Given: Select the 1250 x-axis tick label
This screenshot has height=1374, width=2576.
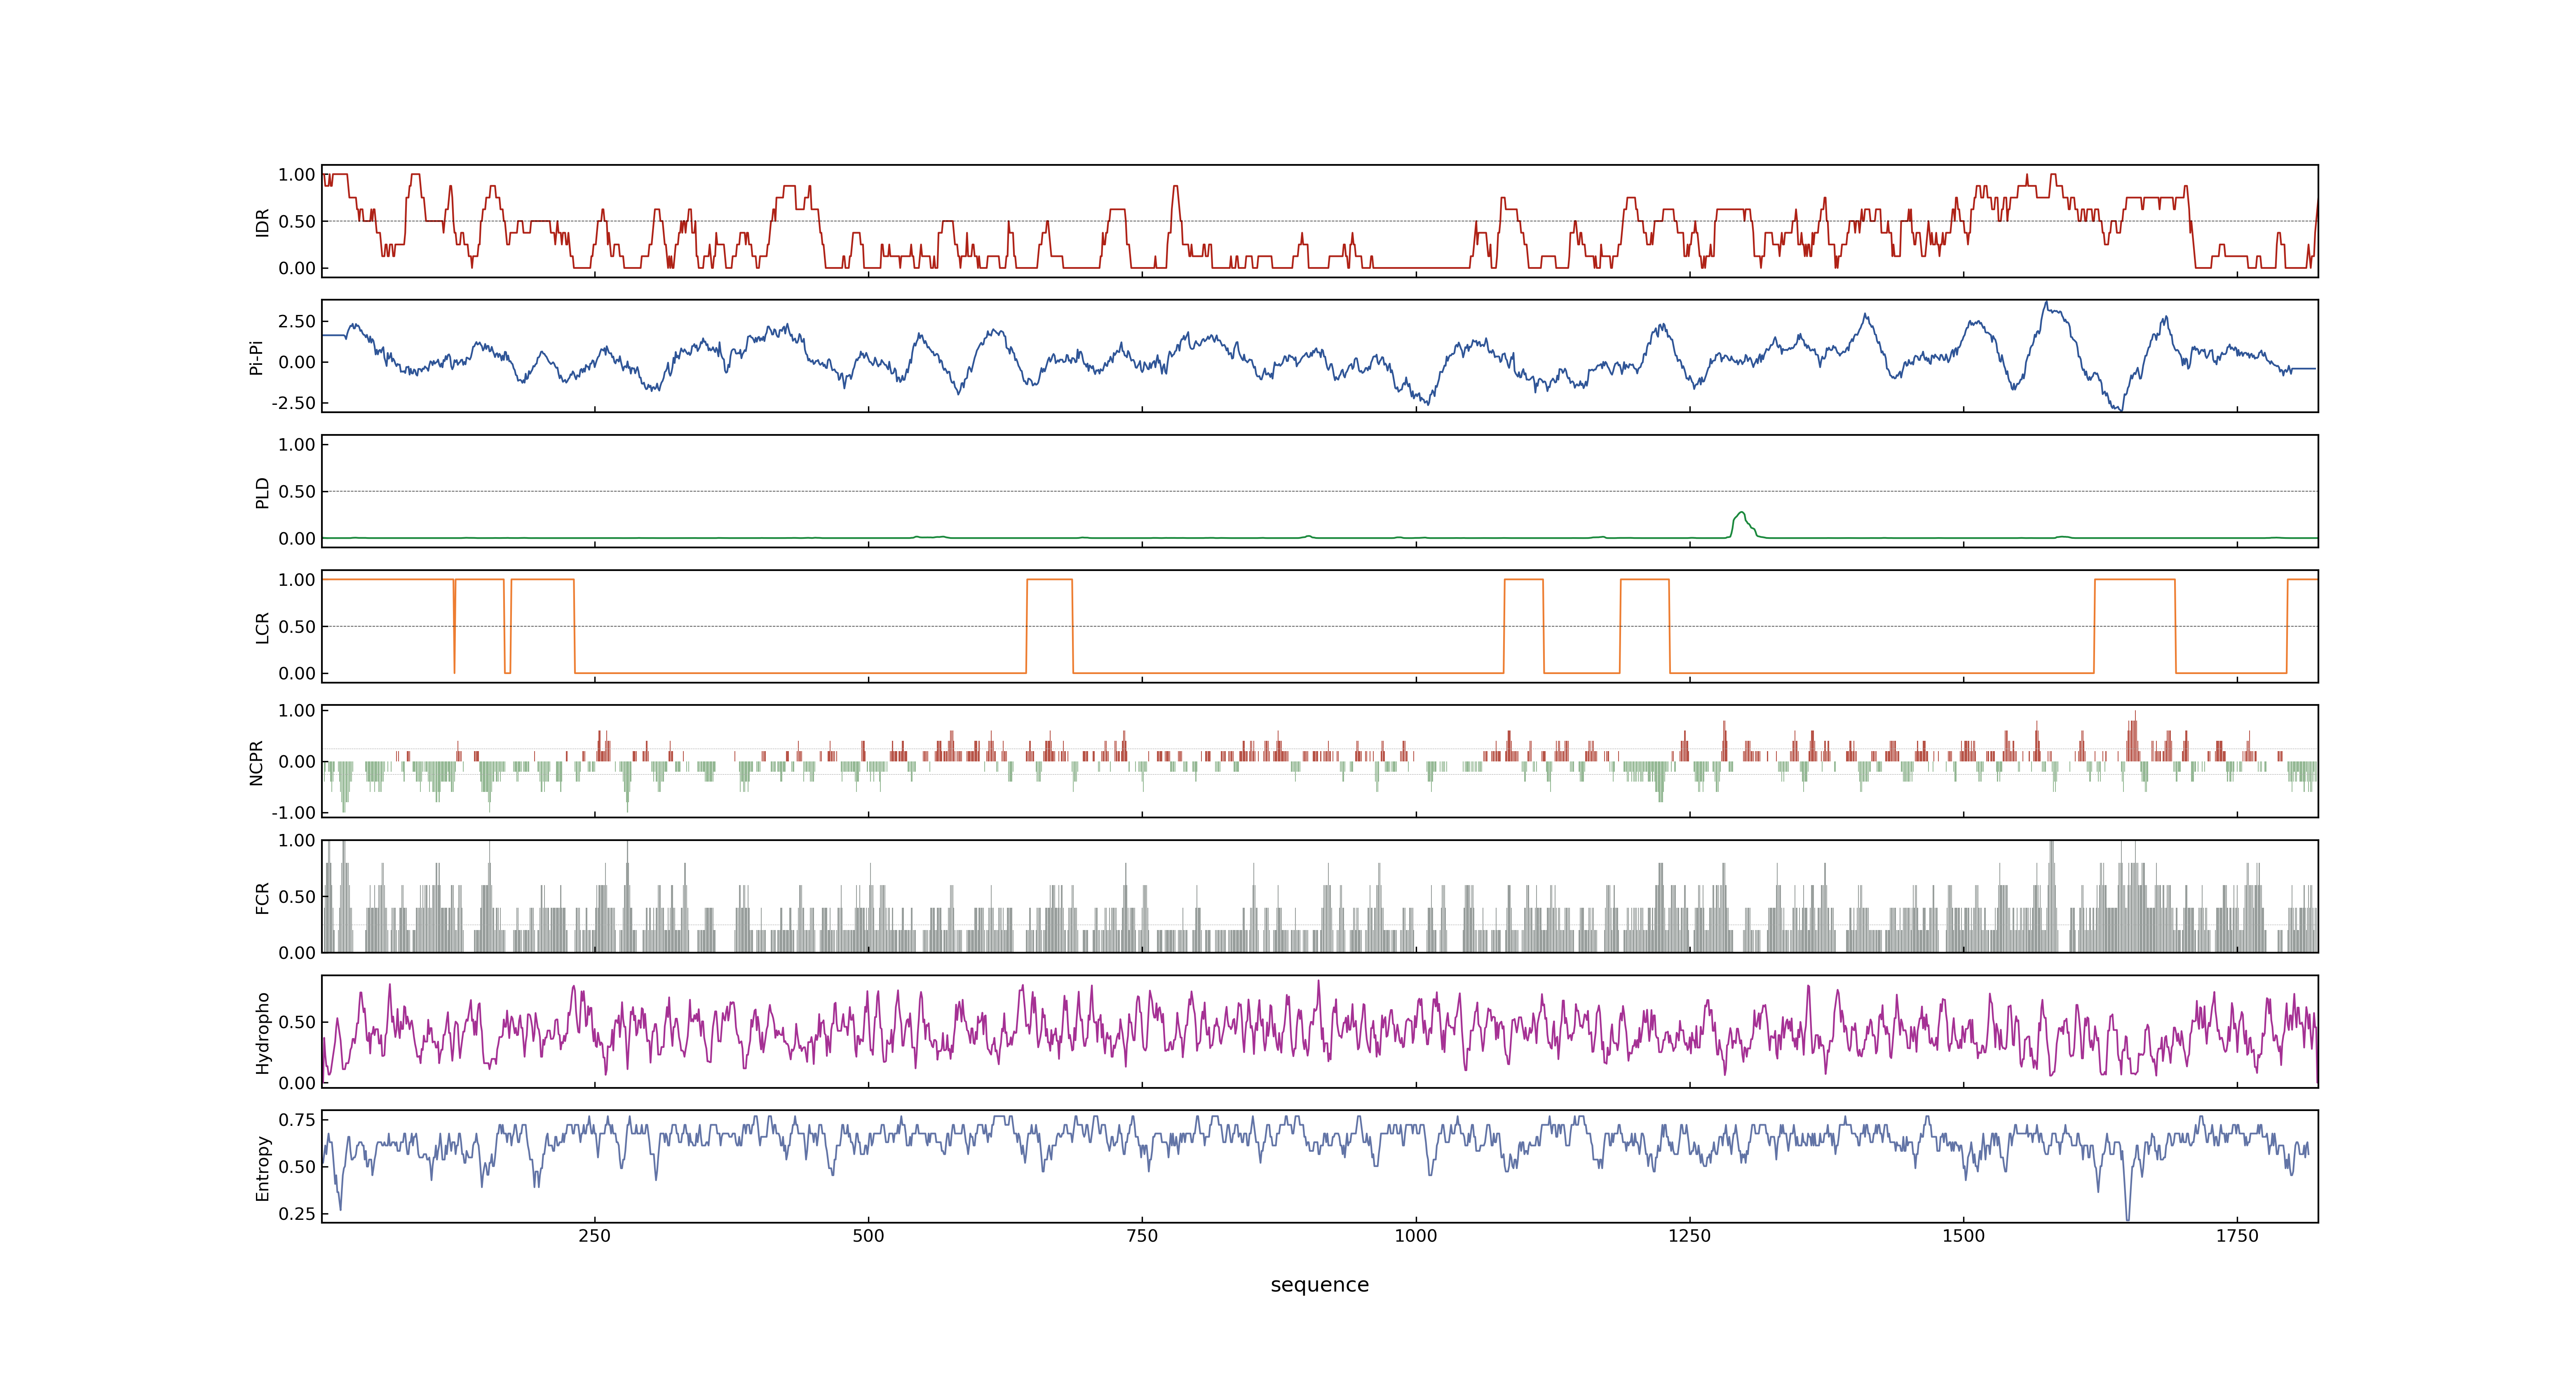Looking at the screenshot, I should [x=1690, y=1236].
